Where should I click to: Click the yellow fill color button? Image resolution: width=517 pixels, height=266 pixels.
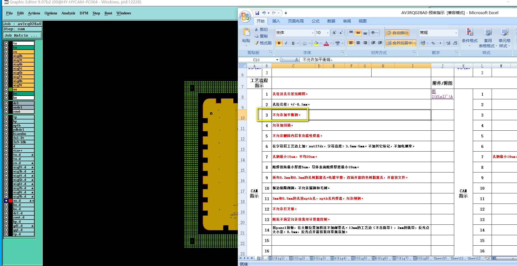[x=316, y=43]
